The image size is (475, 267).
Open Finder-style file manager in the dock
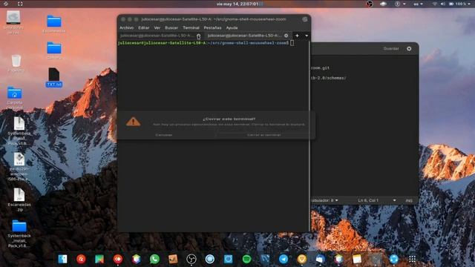62,259
